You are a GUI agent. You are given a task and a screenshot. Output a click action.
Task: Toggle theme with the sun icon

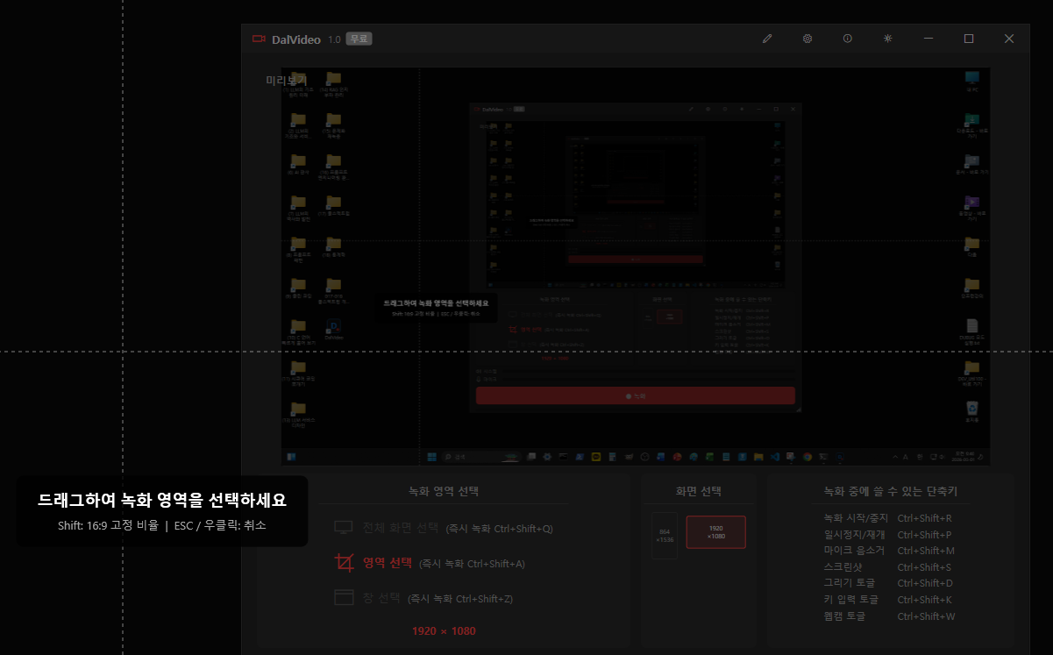[x=888, y=39]
